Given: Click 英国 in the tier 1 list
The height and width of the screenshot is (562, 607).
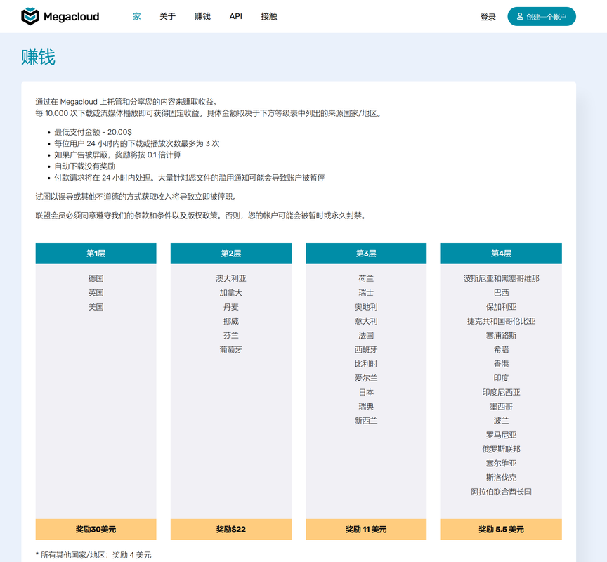Looking at the screenshot, I should click(x=96, y=293).
